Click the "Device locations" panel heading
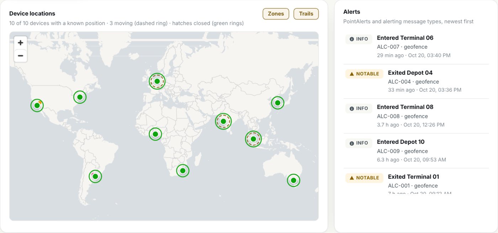Image resolution: width=498 pixels, height=233 pixels. tap(32, 14)
